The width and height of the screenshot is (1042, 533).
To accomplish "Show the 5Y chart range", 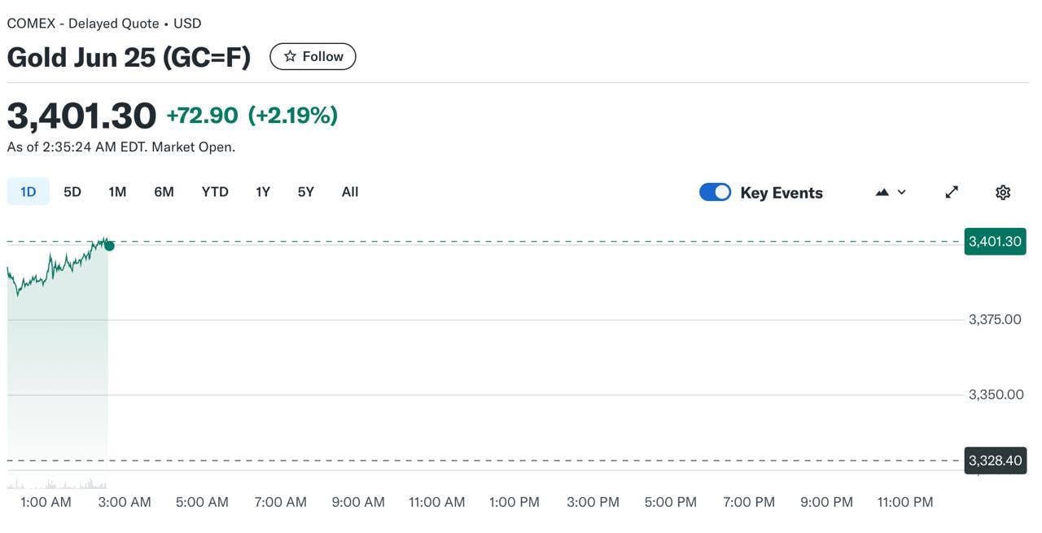I will coord(306,192).
